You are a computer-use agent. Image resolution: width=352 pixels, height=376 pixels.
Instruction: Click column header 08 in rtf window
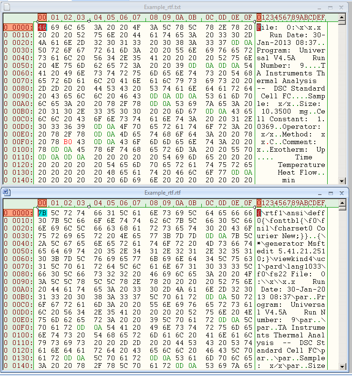pos(154,203)
